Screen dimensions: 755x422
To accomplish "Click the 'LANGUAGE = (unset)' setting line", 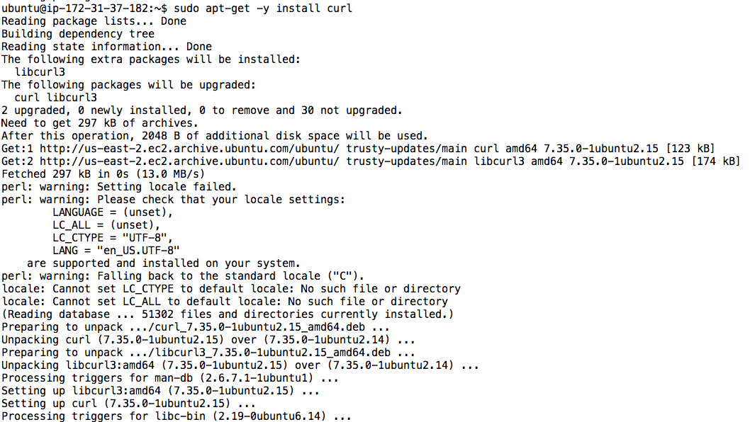I will tap(113, 212).
